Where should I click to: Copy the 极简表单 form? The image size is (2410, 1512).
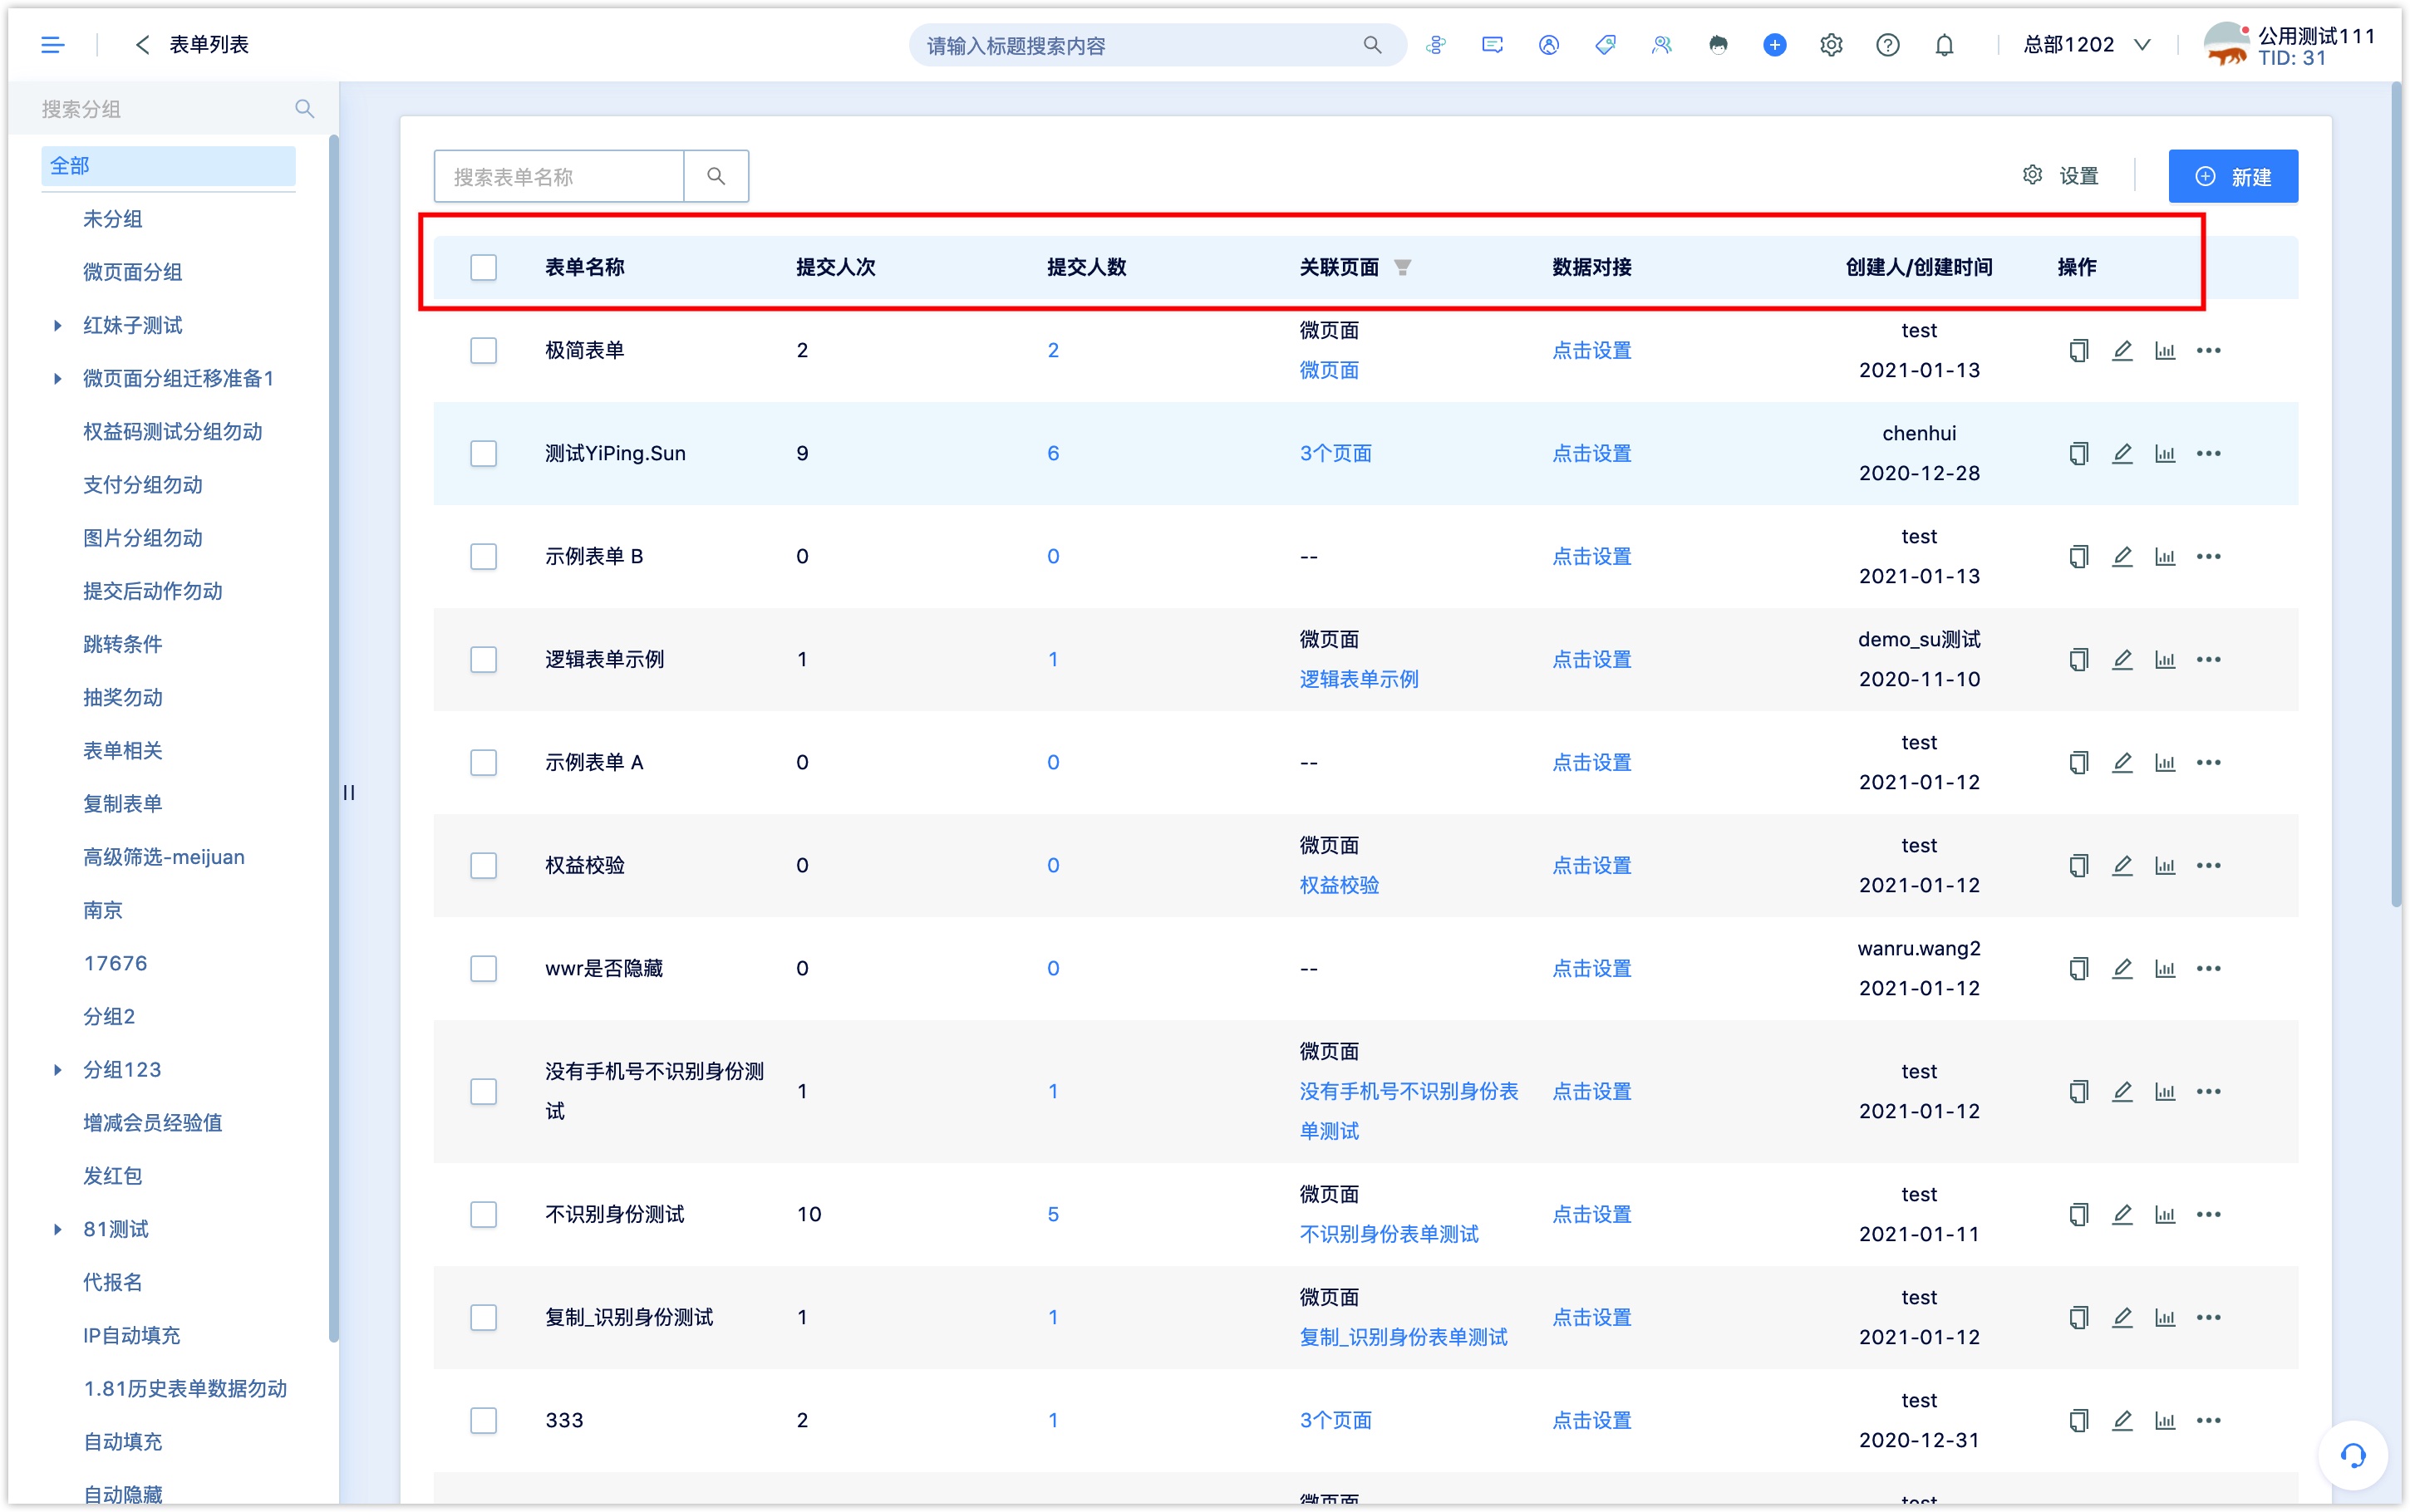(2078, 350)
